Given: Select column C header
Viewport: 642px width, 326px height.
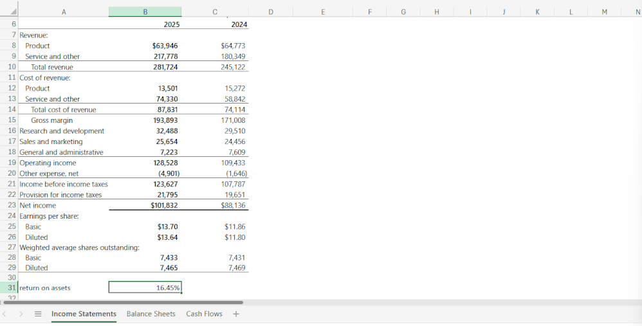Looking at the screenshot, I should coord(215,12).
